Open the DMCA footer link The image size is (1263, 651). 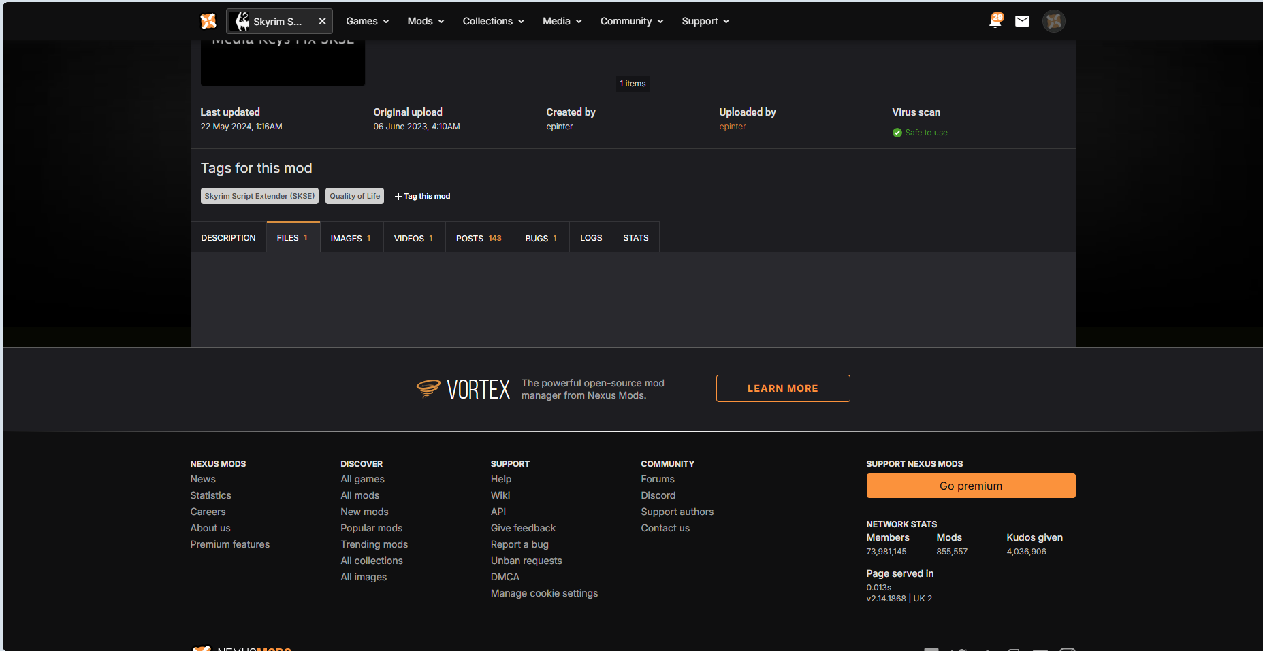[x=505, y=577]
